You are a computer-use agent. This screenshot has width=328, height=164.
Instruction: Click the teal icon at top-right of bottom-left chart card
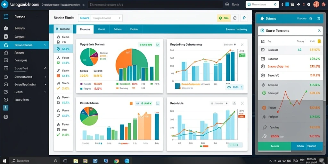(158, 103)
